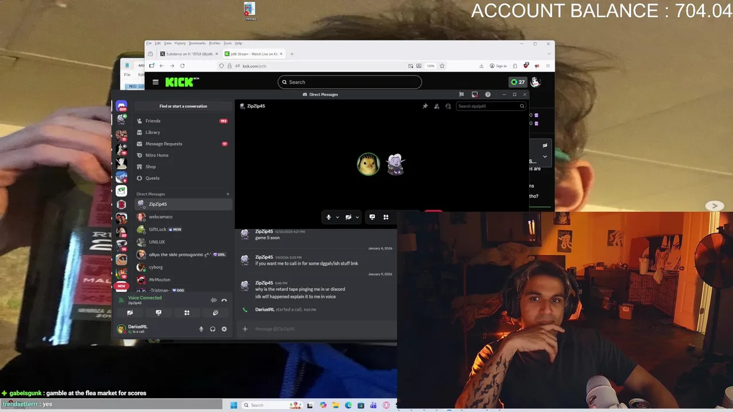The width and height of the screenshot is (733, 412).
Task: Open a new browser tab
Action: coord(291,54)
